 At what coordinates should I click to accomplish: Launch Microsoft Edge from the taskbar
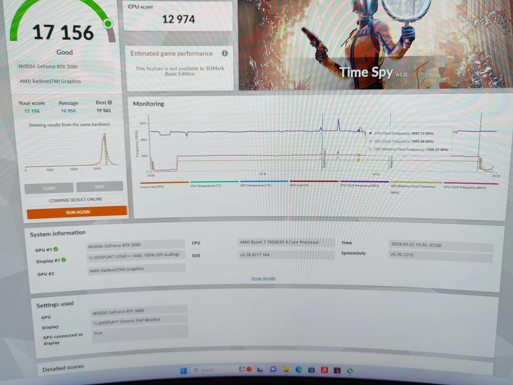[x=299, y=369]
